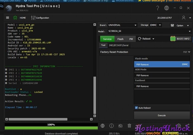The height and width of the screenshot is (135, 193).
Task: Click the language globe icon in title bar
Action: pyautogui.click(x=167, y=8)
